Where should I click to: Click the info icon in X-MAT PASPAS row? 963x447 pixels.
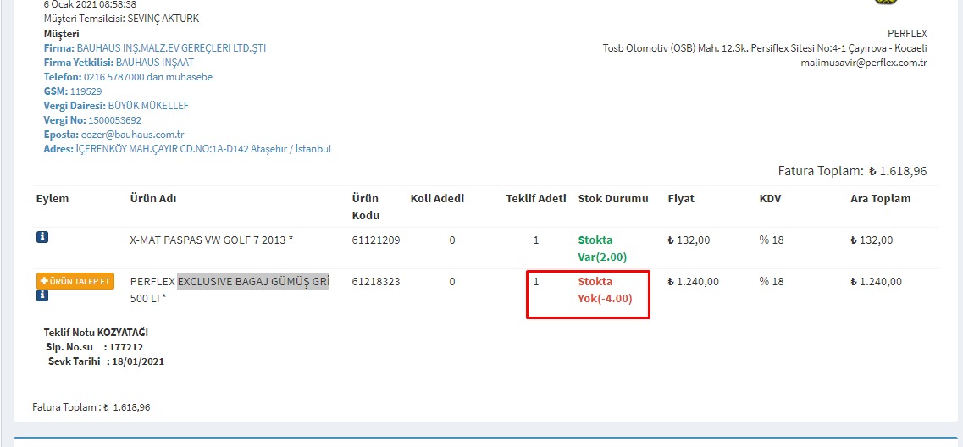tap(42, 240)
